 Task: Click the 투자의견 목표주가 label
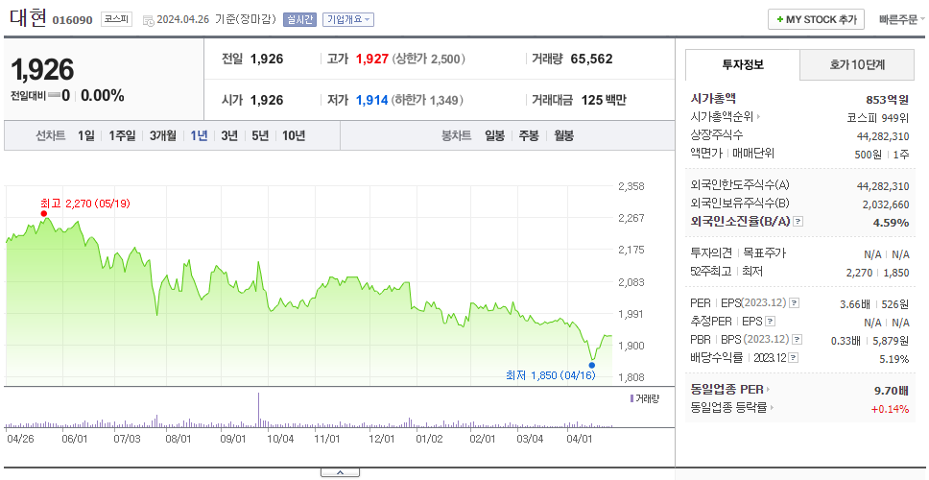click(738, 253)
